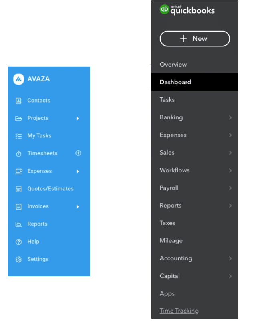Click the Quotes/Estimates calculator icon
The height and width of the screenshot is (321, 254).
click(x=18, y=189)
